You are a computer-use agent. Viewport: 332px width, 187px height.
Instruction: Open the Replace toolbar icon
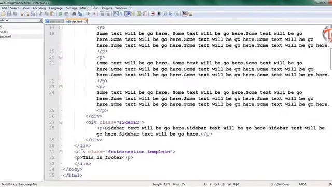[80, 14]
